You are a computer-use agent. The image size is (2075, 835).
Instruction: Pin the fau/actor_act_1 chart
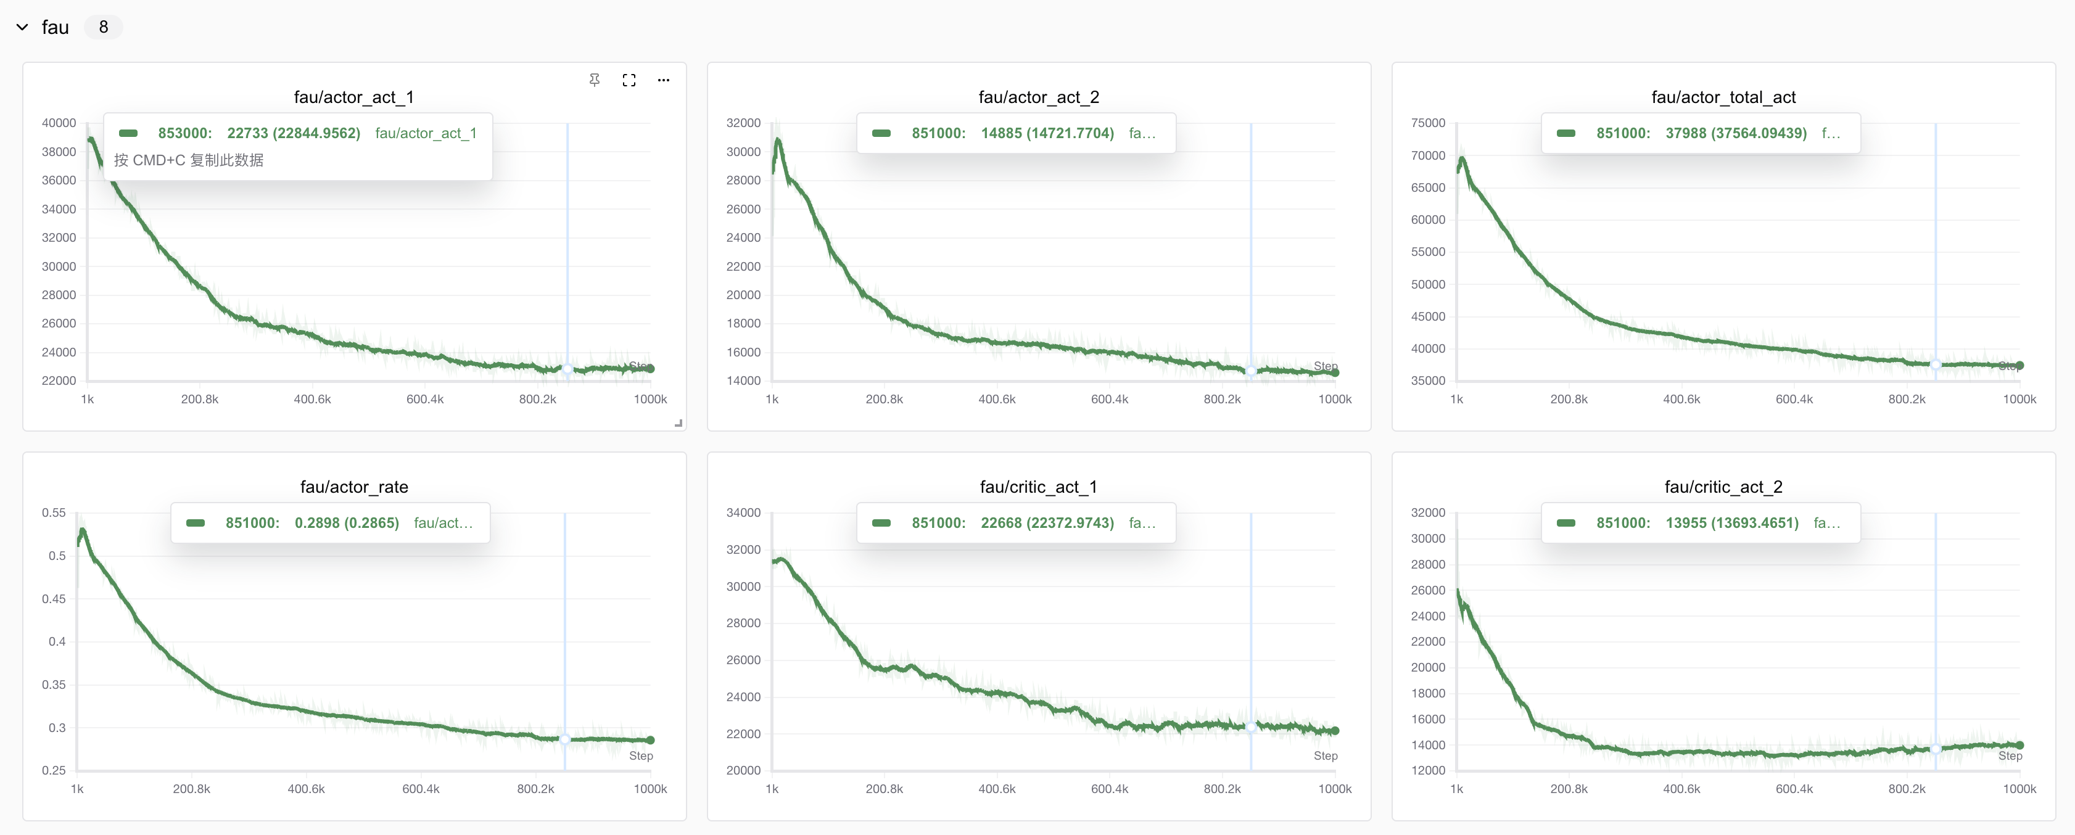(595, 80)
